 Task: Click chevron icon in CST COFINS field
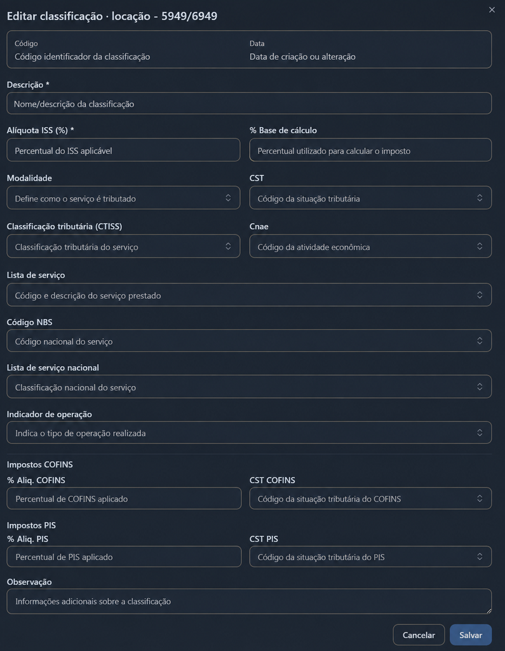(x=479, y=498)
